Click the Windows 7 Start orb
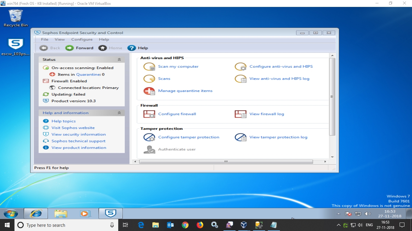 (x=11, y=214)
